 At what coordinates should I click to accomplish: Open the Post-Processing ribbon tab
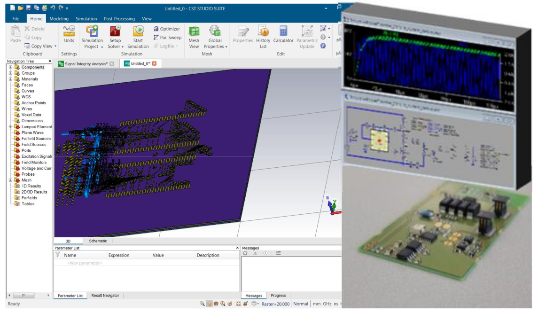tap(119, 18)
